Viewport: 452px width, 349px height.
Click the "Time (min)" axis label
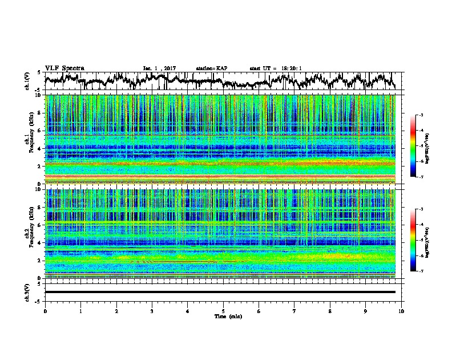coord(228,316)
